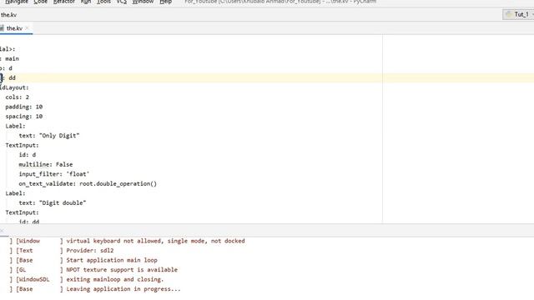This screenshot has height=300, width=534.
Task: Open the Run menu
Action: pos(86,2)
